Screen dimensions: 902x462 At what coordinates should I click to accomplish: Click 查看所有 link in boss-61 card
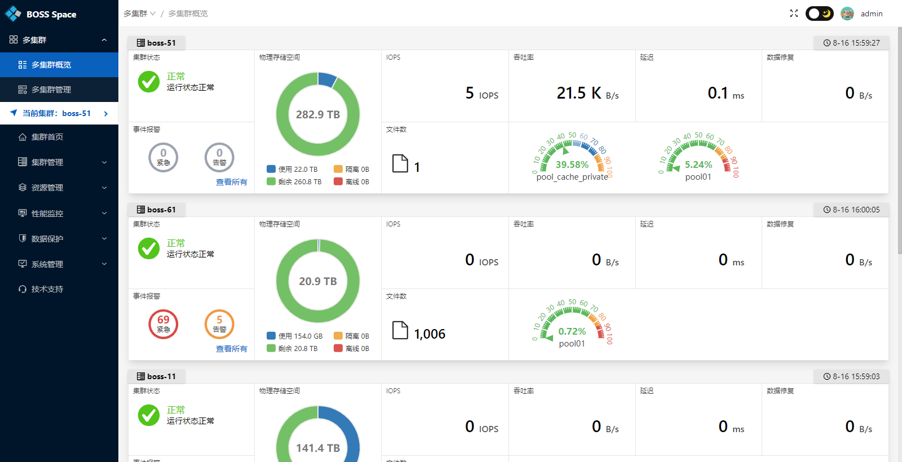[231, 349]
